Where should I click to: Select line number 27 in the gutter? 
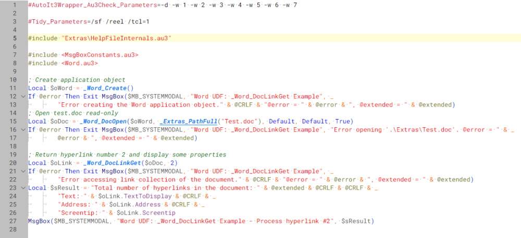point(13,221)
